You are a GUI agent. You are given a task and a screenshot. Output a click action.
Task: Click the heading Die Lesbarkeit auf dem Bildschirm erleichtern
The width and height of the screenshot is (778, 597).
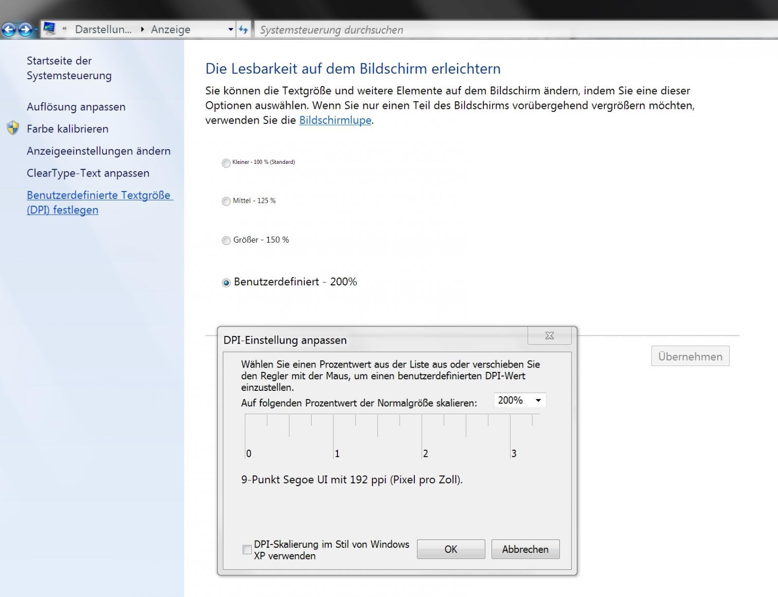(x=353, y=69)
